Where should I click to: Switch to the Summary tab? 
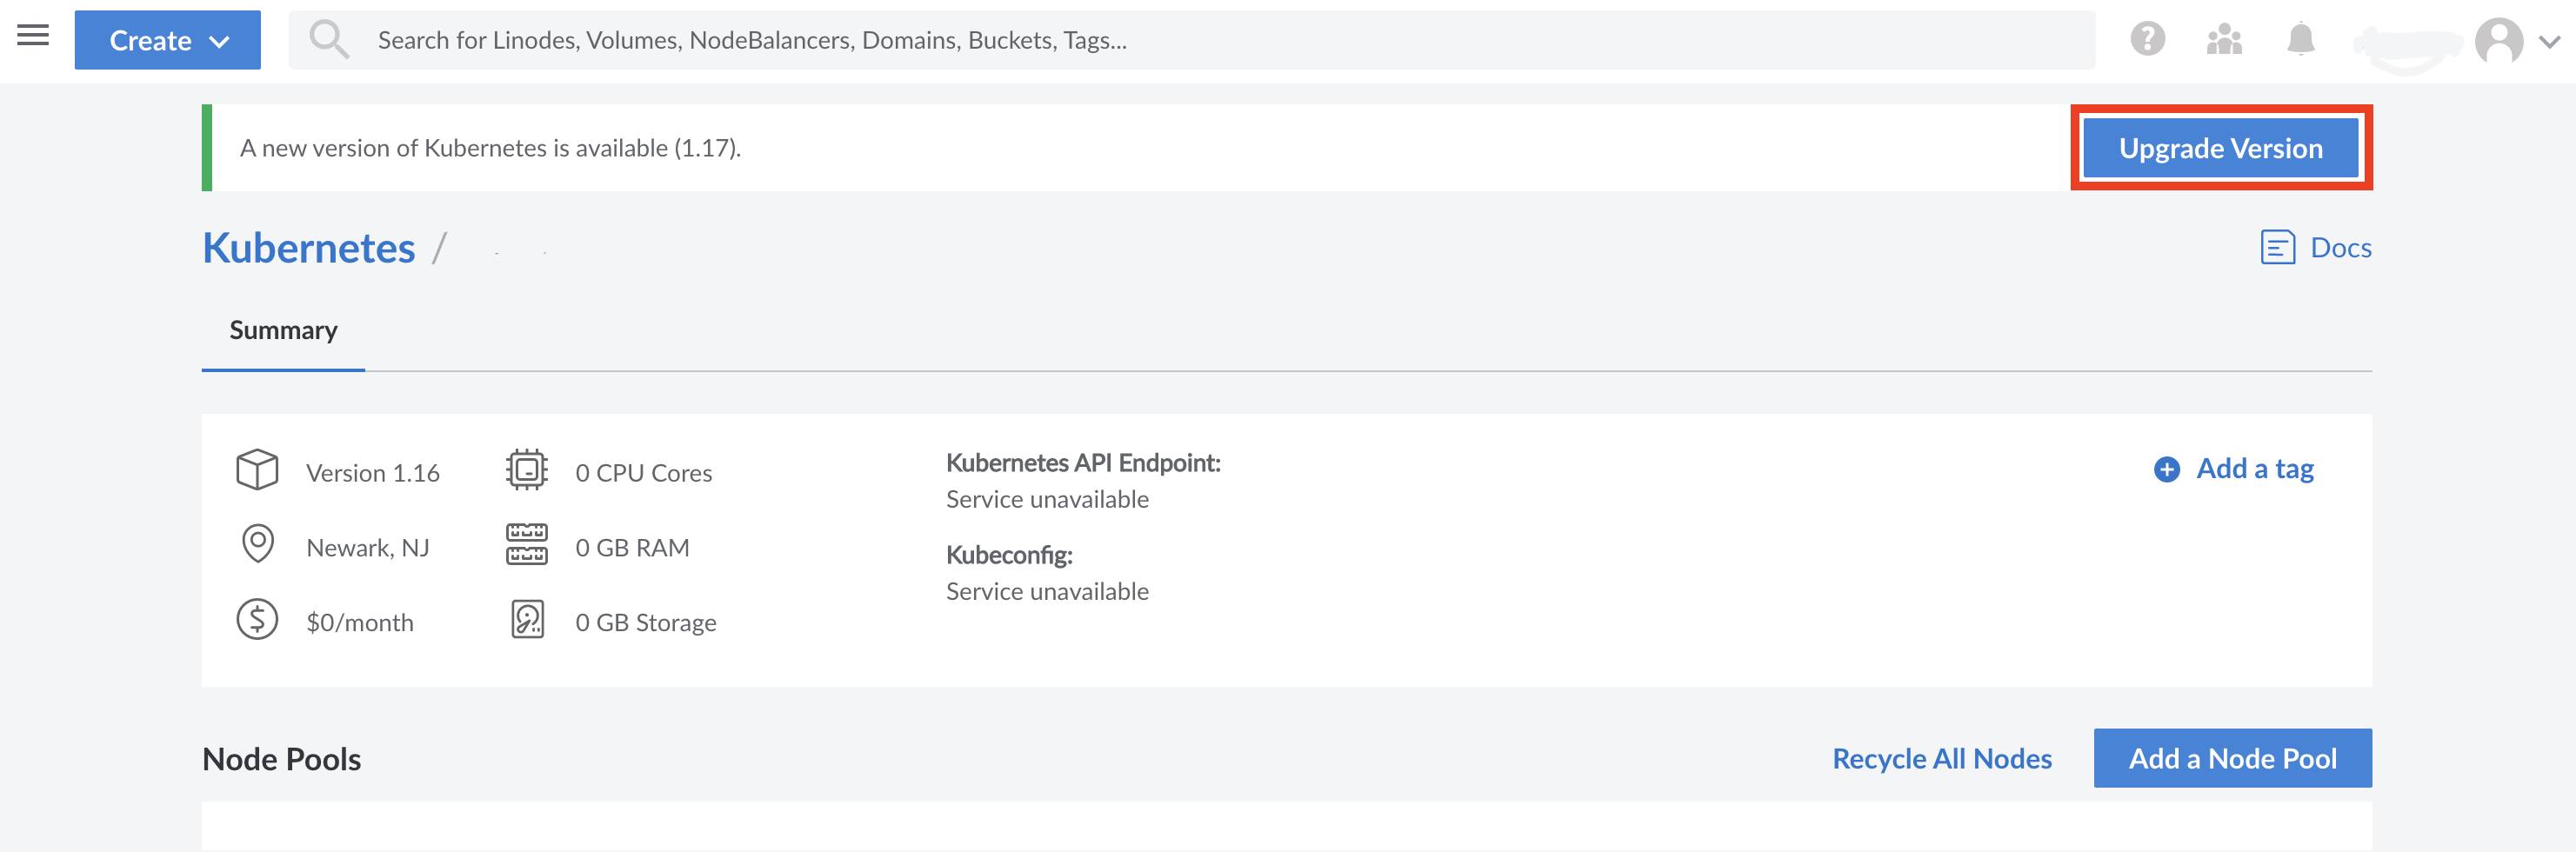coord(283,330)
